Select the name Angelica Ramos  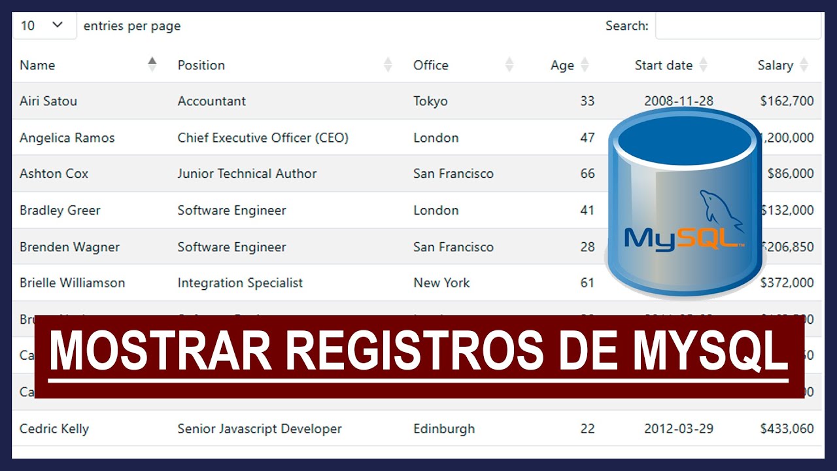tap(67, 137)
